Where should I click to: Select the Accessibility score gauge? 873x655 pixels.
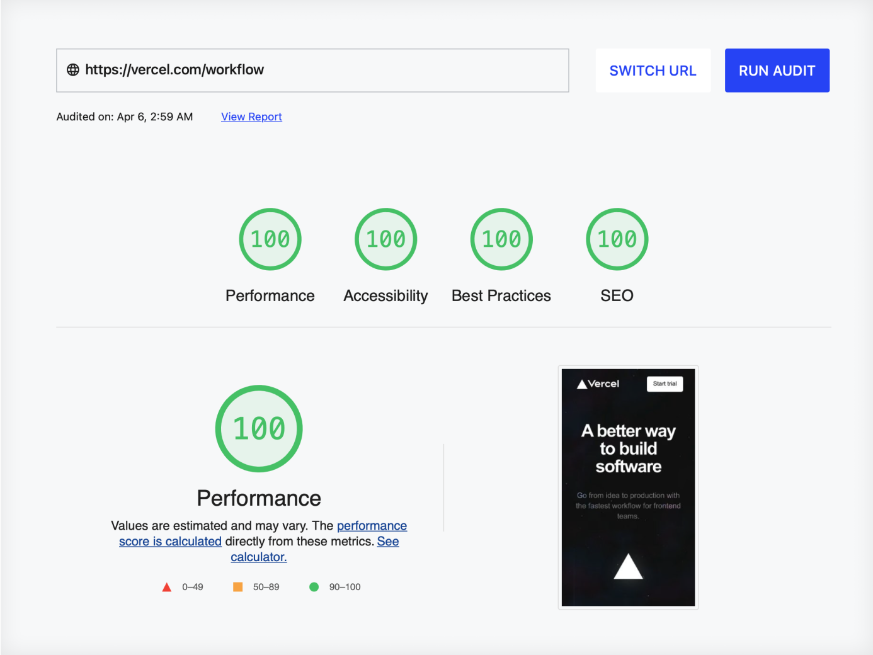coord(386,239)
